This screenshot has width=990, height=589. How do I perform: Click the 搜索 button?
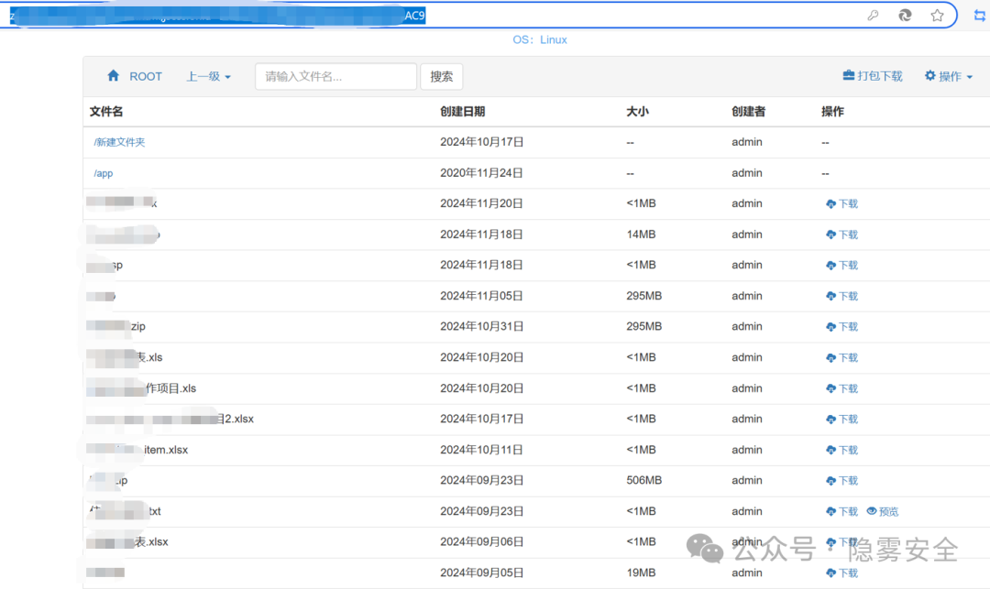(x=441, y=76)
